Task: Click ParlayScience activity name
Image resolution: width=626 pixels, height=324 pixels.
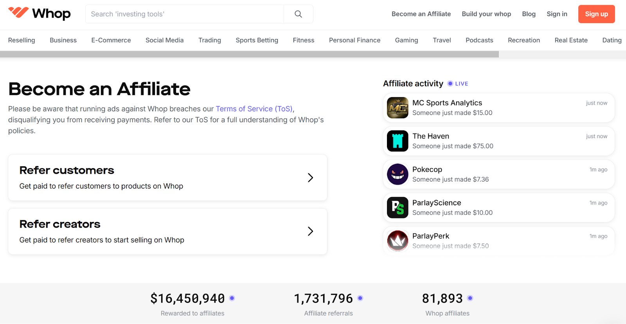Action: click(x=437, y=203)
